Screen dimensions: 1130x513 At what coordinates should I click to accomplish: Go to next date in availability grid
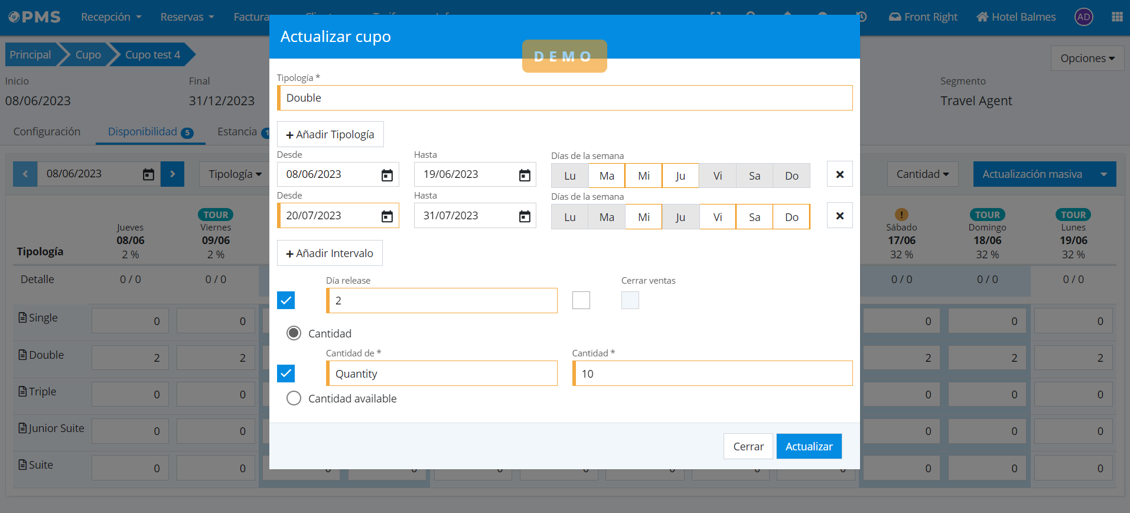click(172, 174)
